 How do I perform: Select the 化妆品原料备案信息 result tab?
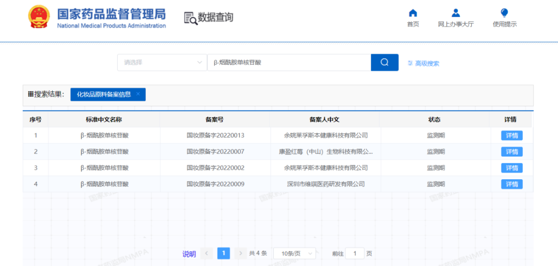[104, 95]
